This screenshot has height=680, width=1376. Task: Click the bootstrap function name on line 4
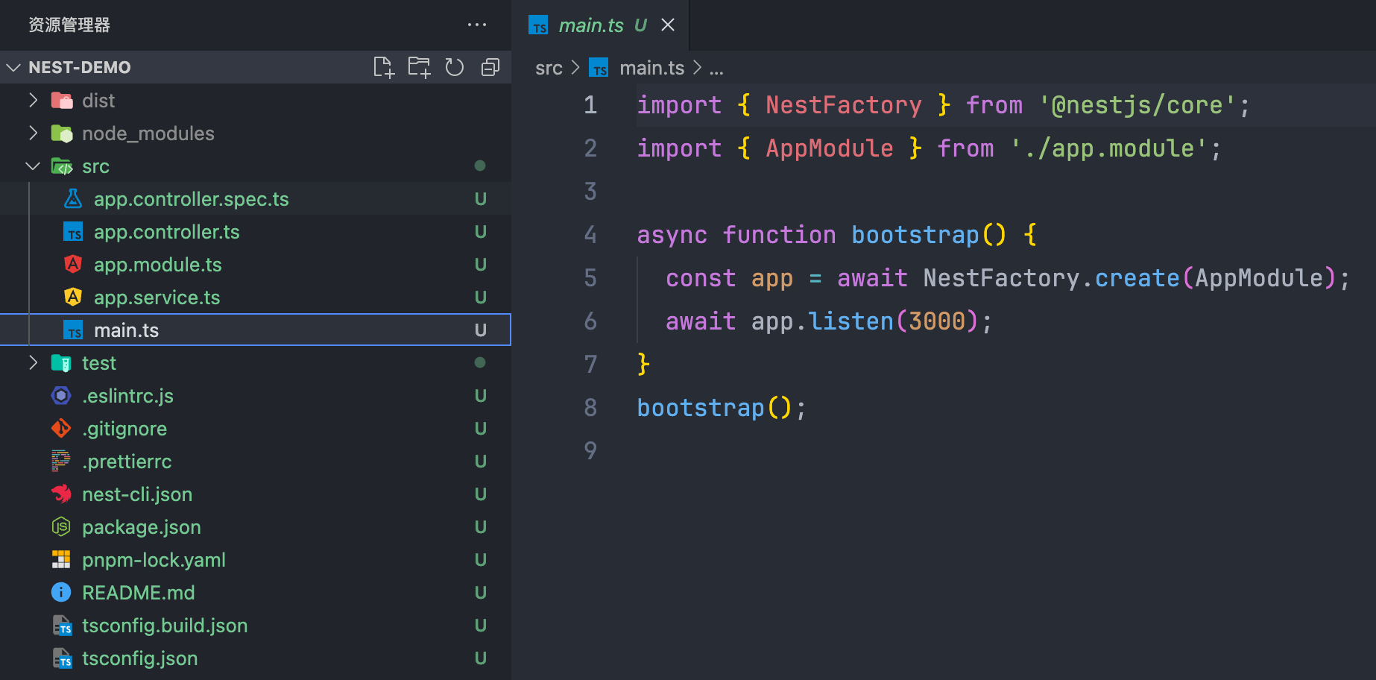click(x=915, y=235)
